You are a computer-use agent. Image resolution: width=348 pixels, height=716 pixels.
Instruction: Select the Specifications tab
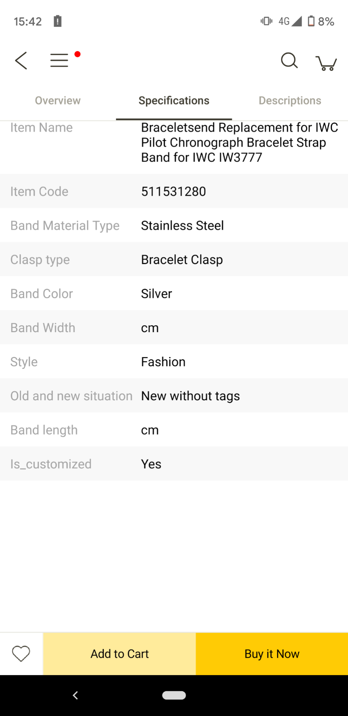click(174, 101)
